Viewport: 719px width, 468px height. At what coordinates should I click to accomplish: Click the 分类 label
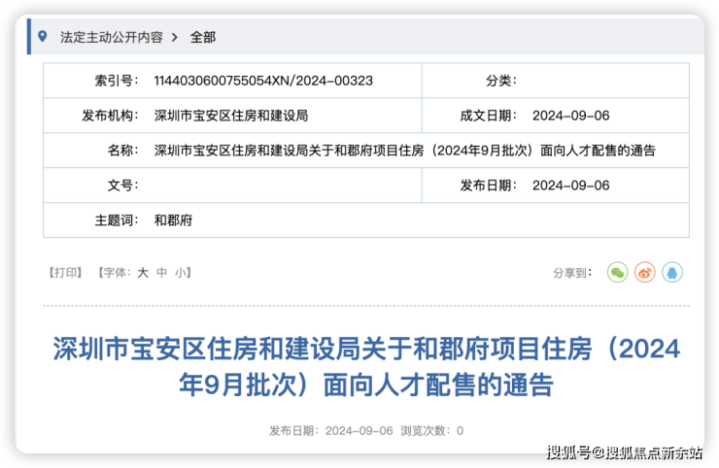(x=501, y=81)
